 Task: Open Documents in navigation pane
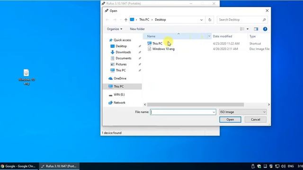[x=123, y=58]
